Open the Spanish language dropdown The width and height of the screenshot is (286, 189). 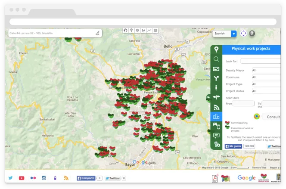point(224,34)
